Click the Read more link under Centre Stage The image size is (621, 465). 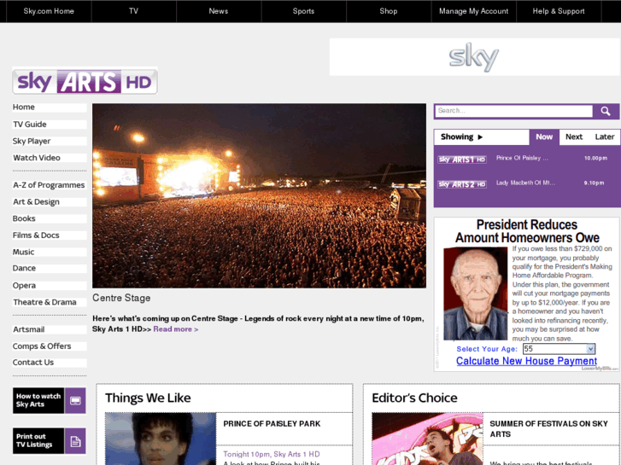click(x=175, y=329)
